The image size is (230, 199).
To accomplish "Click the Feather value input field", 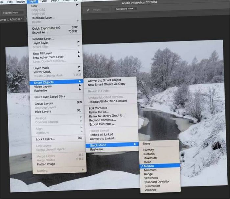I will 18,12.
